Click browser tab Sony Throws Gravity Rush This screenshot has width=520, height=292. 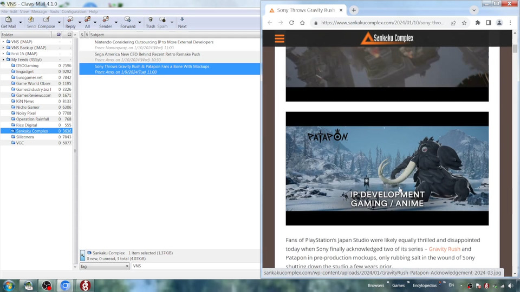[x=305, y=10]
